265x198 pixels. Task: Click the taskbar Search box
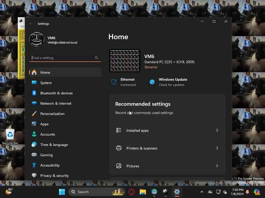tap(97, 192)
